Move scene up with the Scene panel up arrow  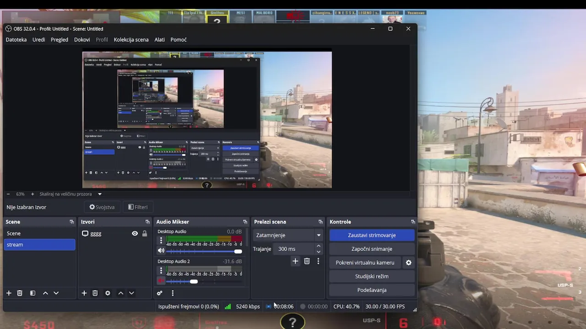pyautogui.click(x=45, y=293)
